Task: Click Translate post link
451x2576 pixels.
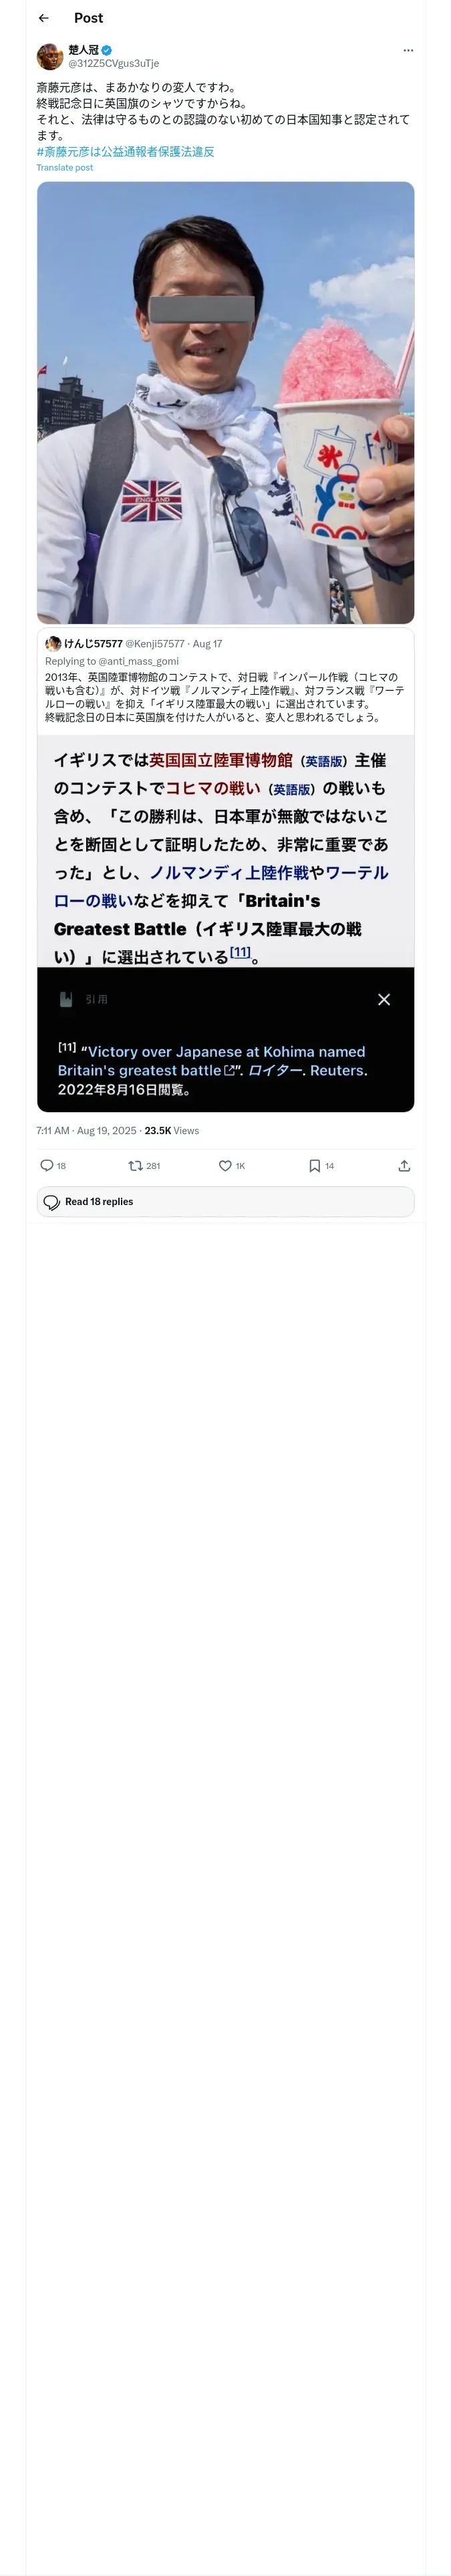Action: (x=65, y=168)
